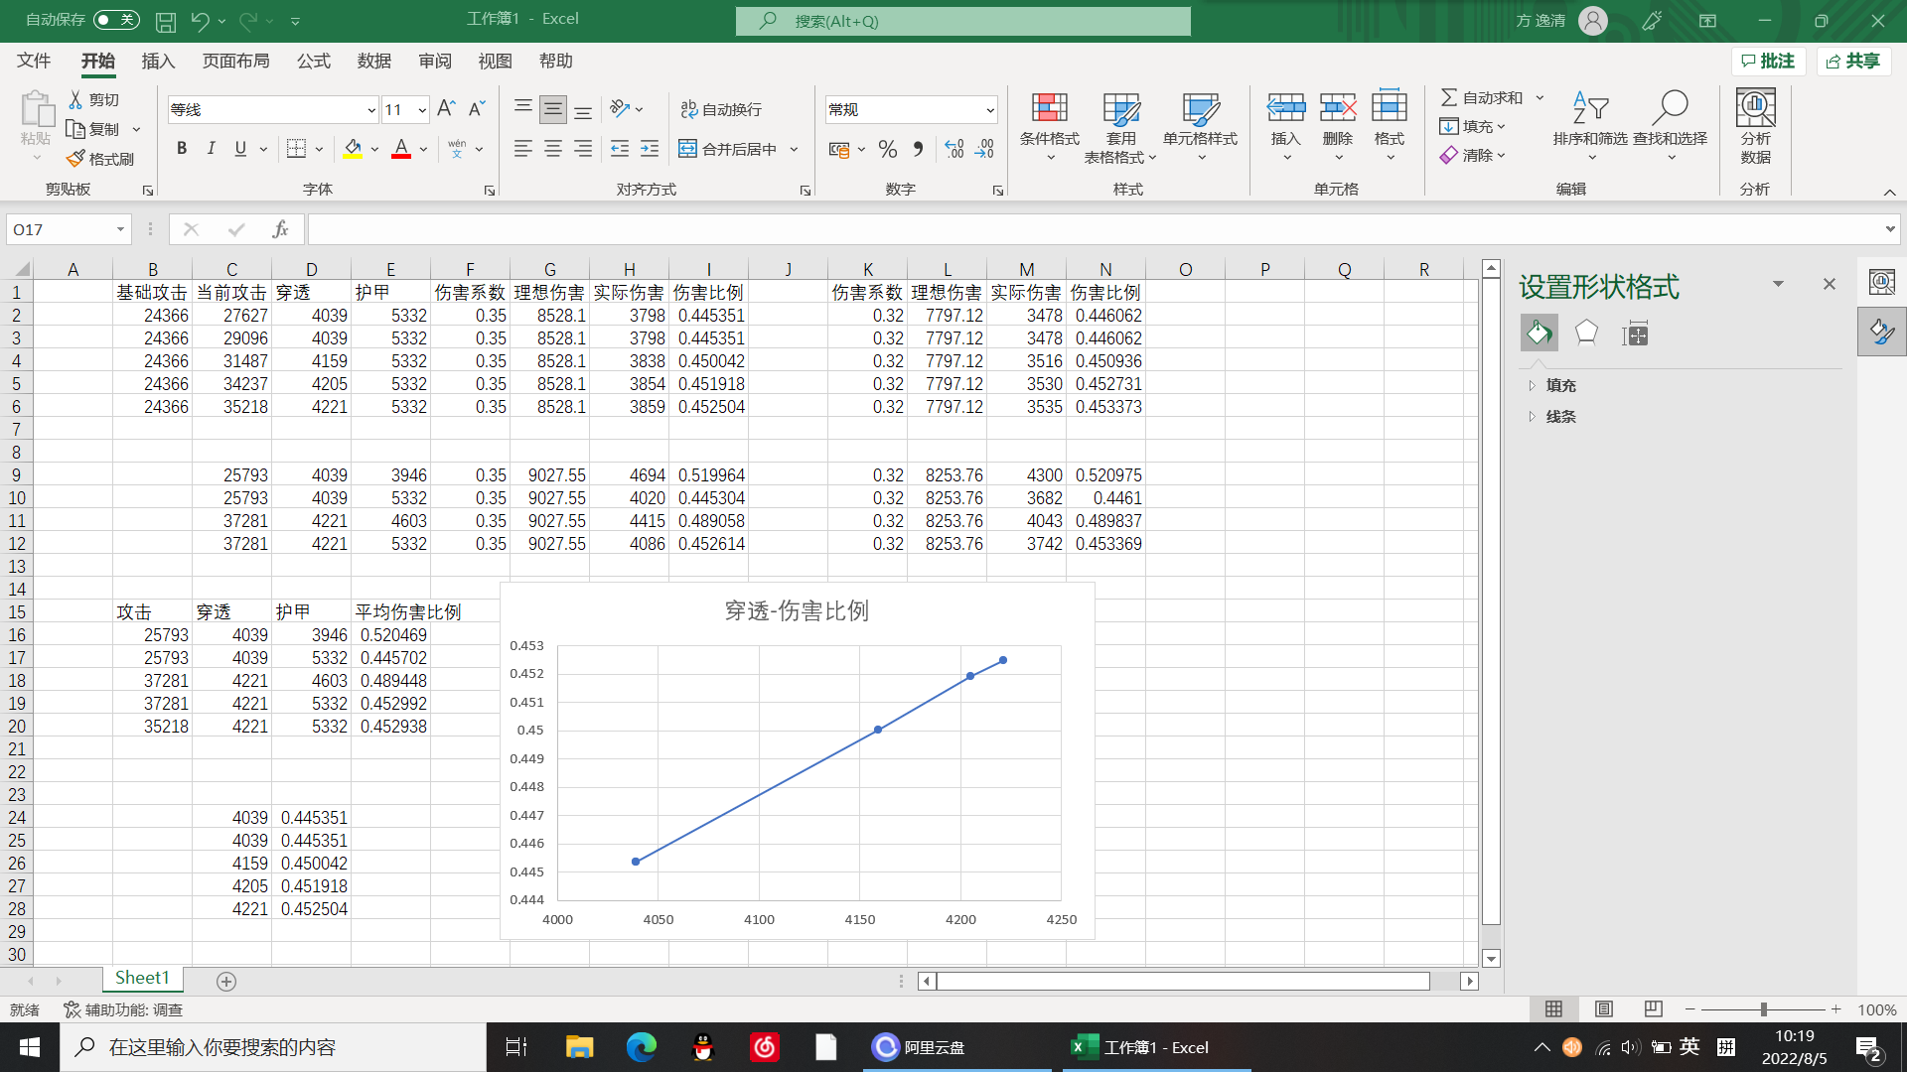1907x1072 pixels.
Task: Open Find and Select (查找和选择)
Action: (x=1670, y=129)
